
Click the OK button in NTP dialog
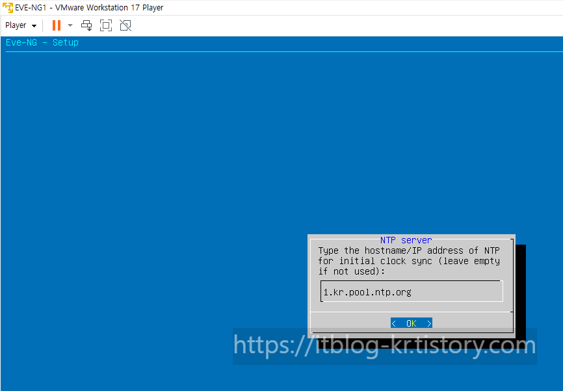[412, 323]
